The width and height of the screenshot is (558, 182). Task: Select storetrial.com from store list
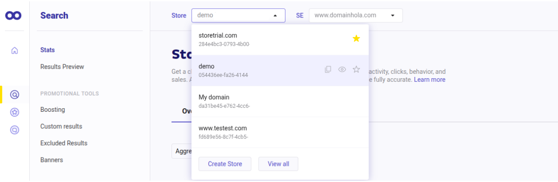(218, 36)
